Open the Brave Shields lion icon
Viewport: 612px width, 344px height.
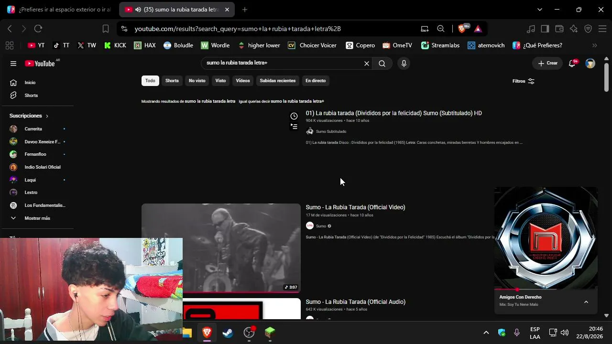click(462, 29)
